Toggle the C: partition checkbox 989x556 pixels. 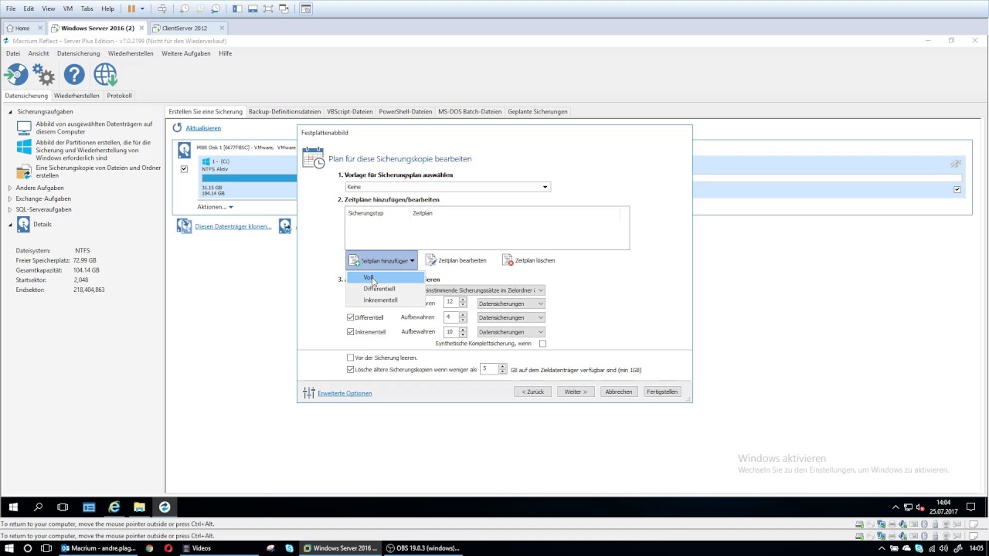tap(184, 168)
